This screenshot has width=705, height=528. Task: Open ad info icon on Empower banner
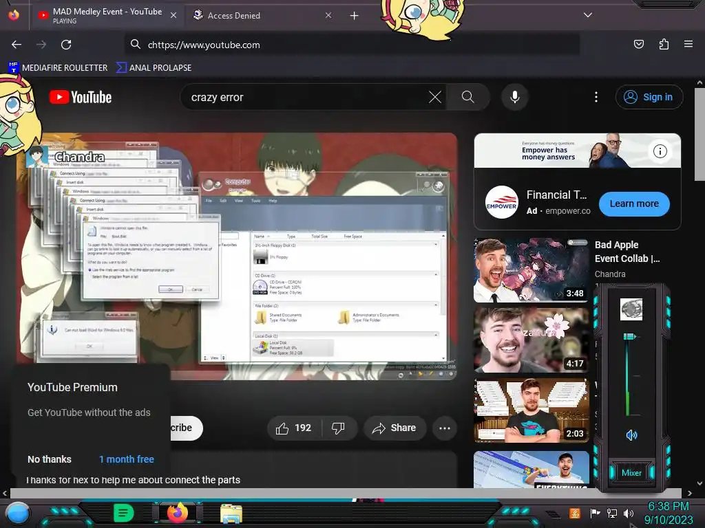pos(660,151)
